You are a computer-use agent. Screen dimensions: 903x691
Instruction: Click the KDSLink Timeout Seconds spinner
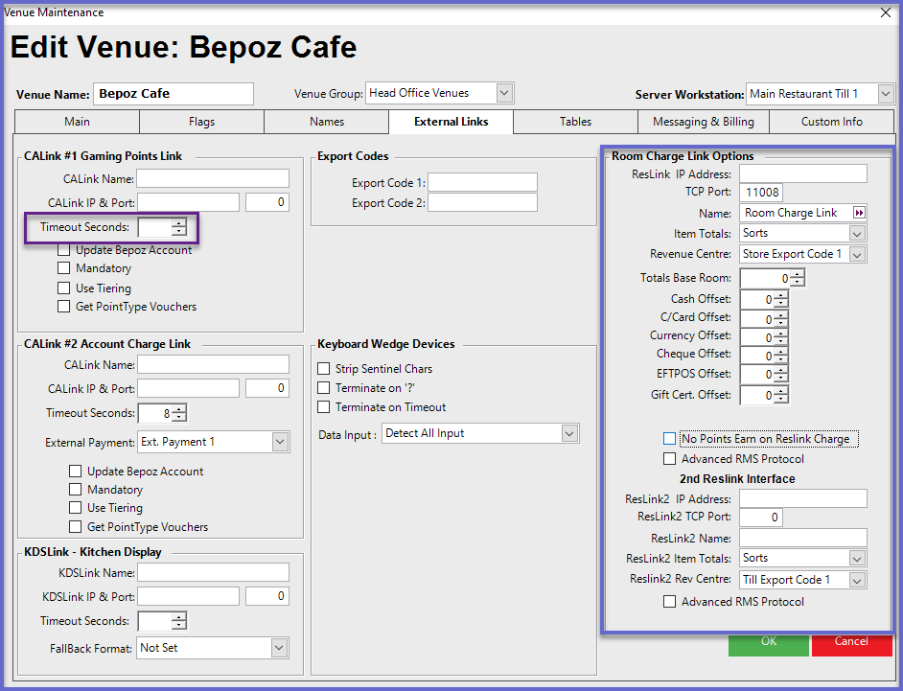(162, 621)
